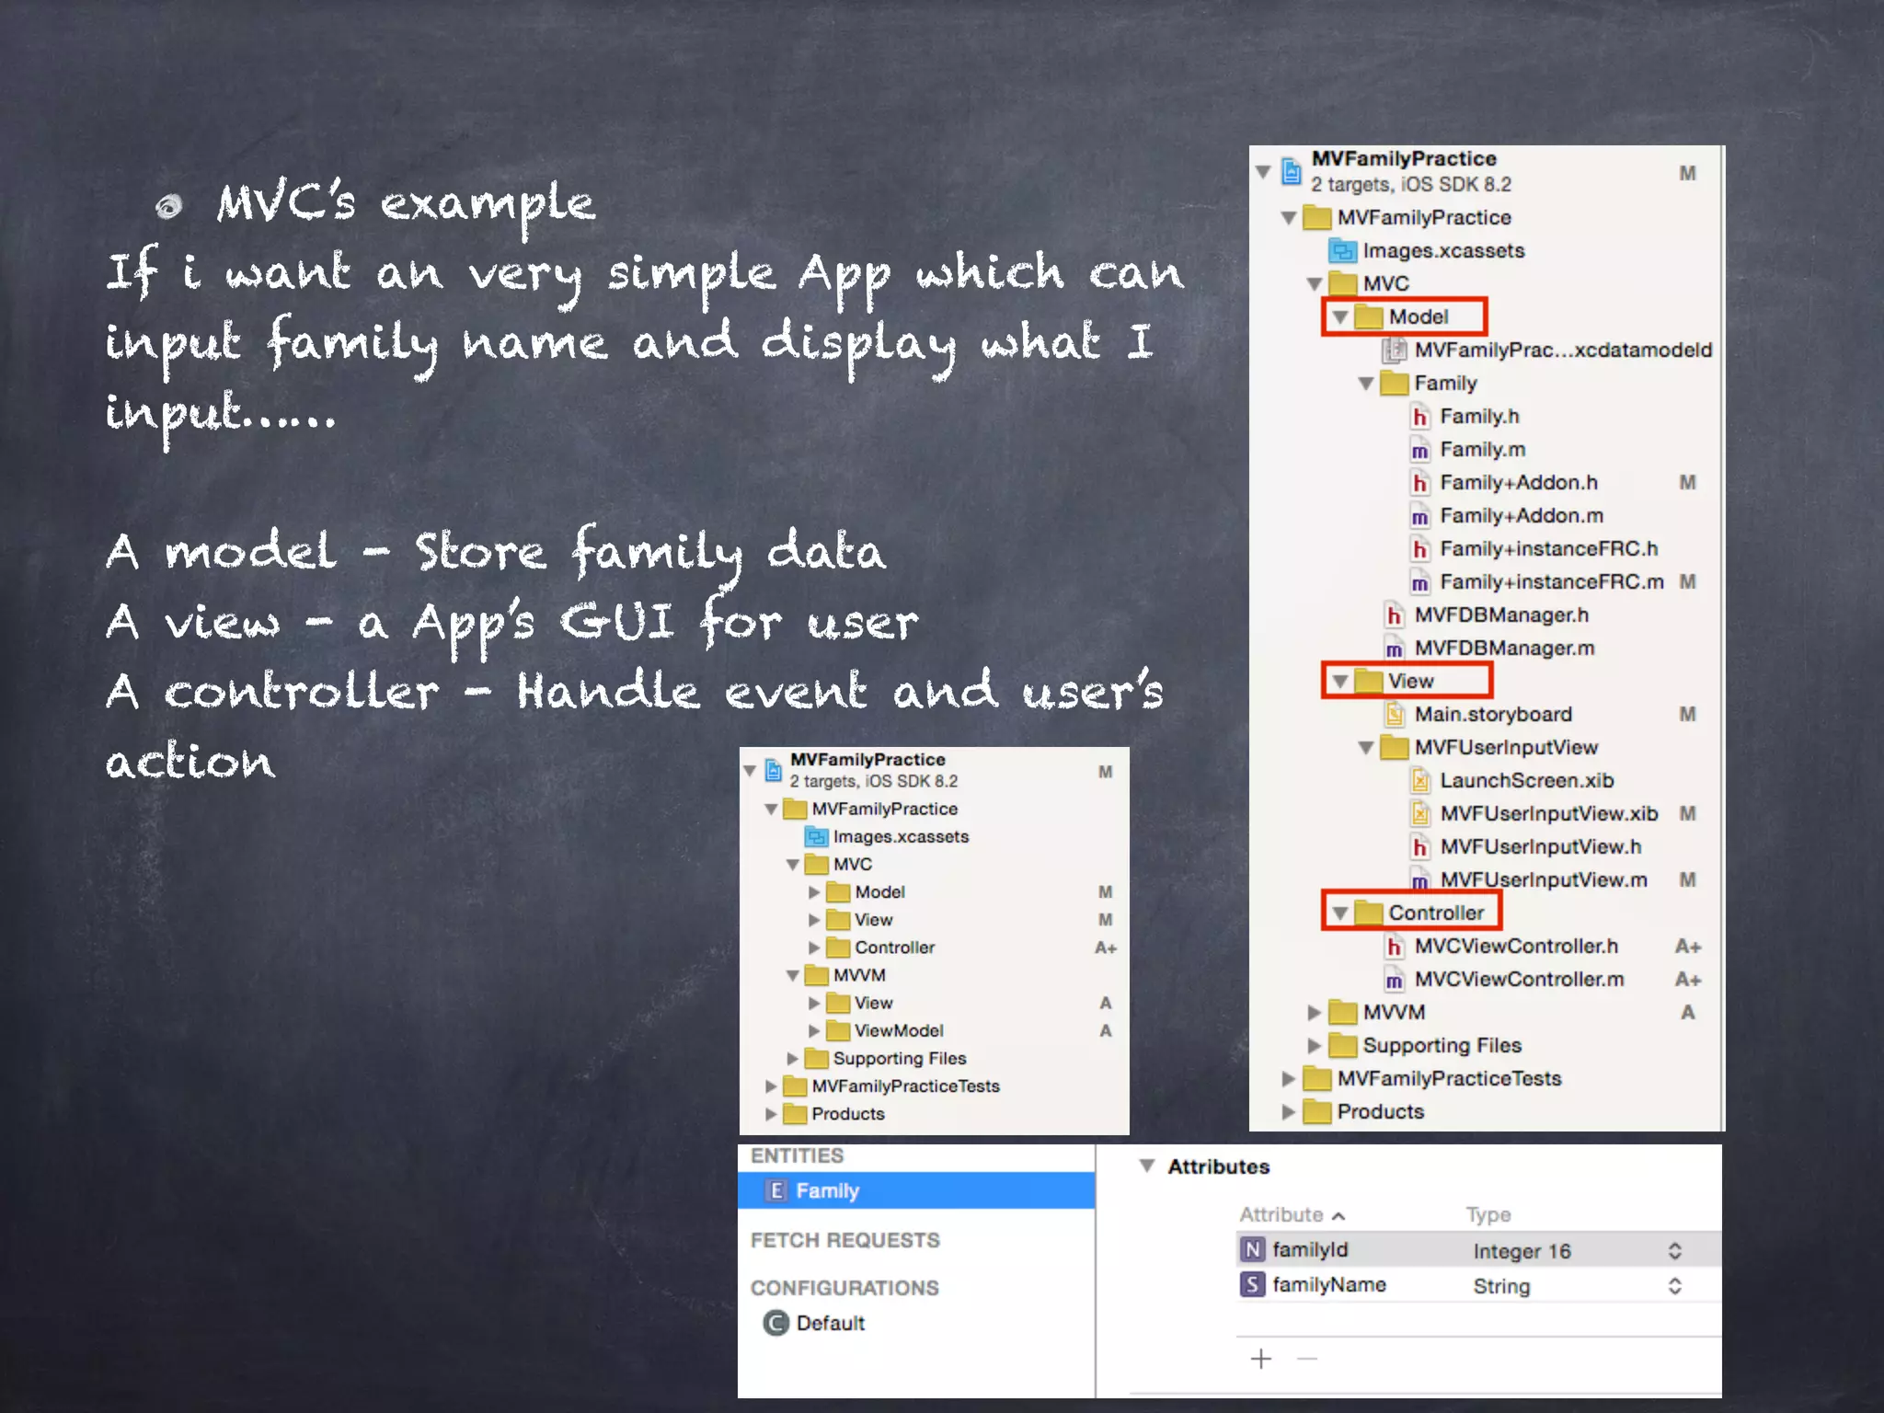Collapse the highlighted Controller folder triangle
The image size is (1884, 1413).
coord(1340,913)
